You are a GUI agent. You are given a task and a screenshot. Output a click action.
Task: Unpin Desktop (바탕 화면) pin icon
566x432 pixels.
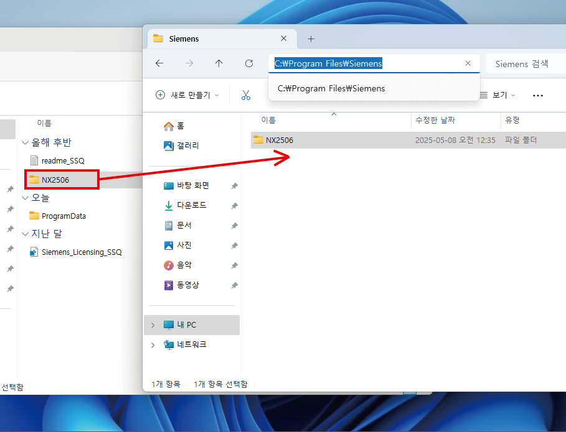[x=234, y=186]
